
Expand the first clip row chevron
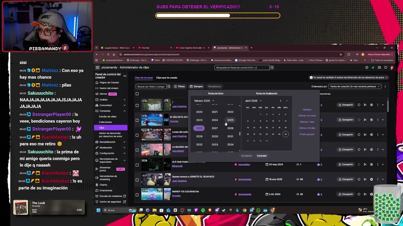[x=383, y=105]
